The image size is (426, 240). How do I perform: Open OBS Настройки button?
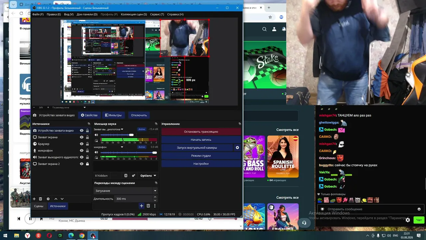(x=201, y=164)
